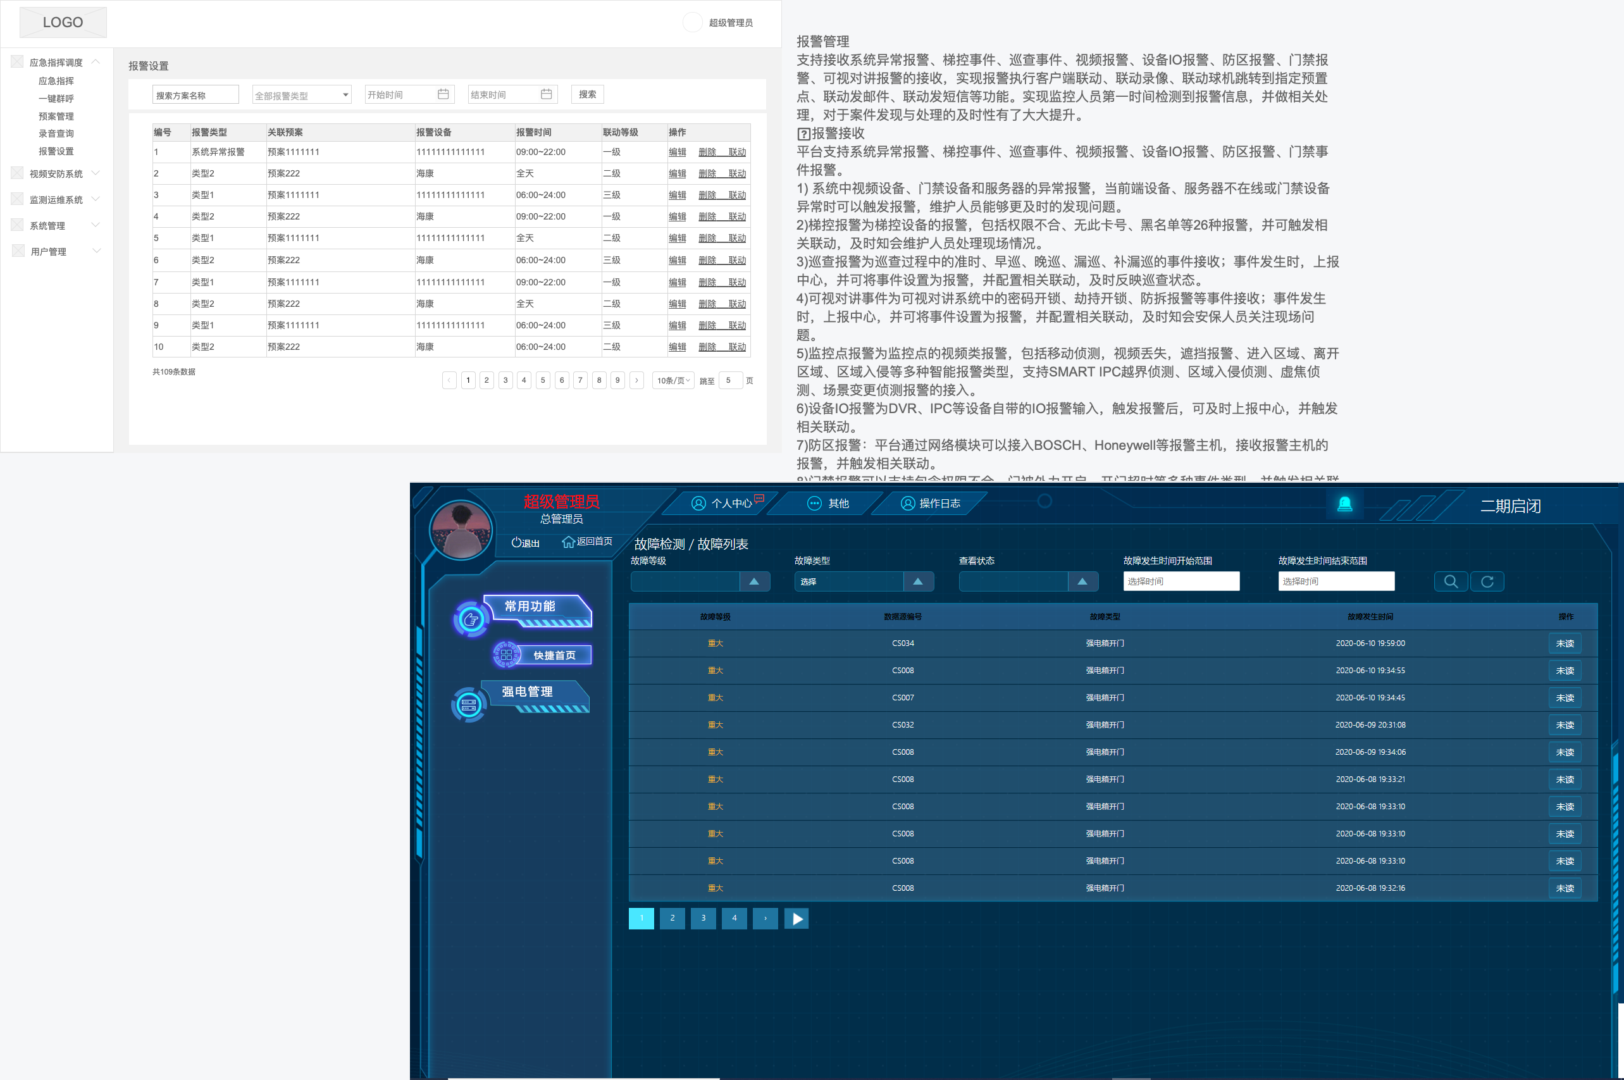Click the 强电管理 server icon
Image resolution: width=1624 pixels, height=1080 pixels.
(469, 705)
